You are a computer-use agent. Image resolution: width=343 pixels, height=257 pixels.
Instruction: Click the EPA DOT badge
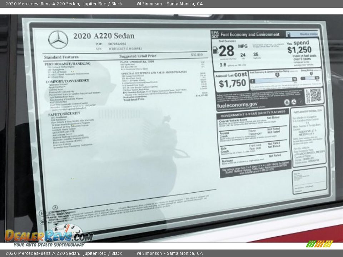tap(215, 35)
